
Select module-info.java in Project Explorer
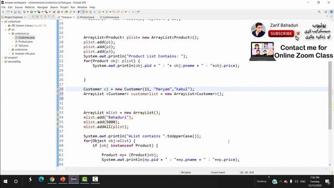click(x=25, y=53)
